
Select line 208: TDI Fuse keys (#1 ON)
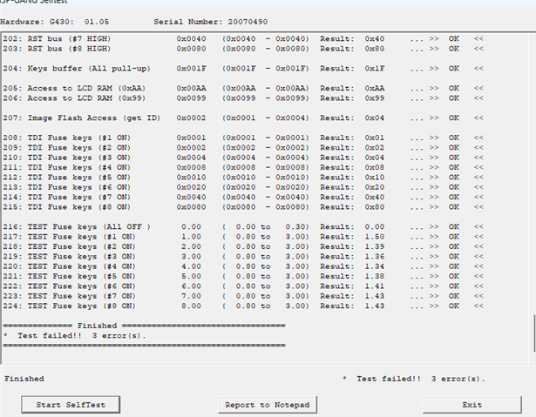tap(243, 138)
